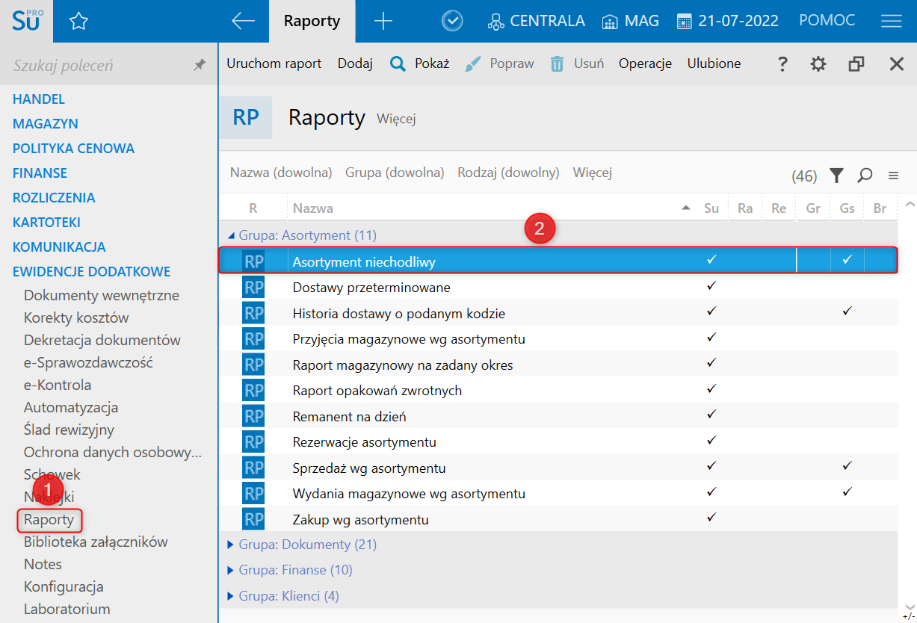Image resolution: width=917 pixels, height=623 pixels.
Task: Toggle Gs checkmark for Historia dostawy row
Action: (847, 311)
